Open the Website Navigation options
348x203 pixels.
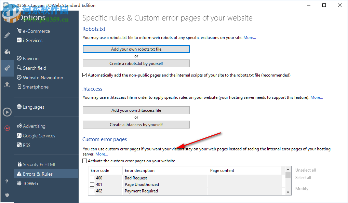pyautogui.click(x=43, y=78)
